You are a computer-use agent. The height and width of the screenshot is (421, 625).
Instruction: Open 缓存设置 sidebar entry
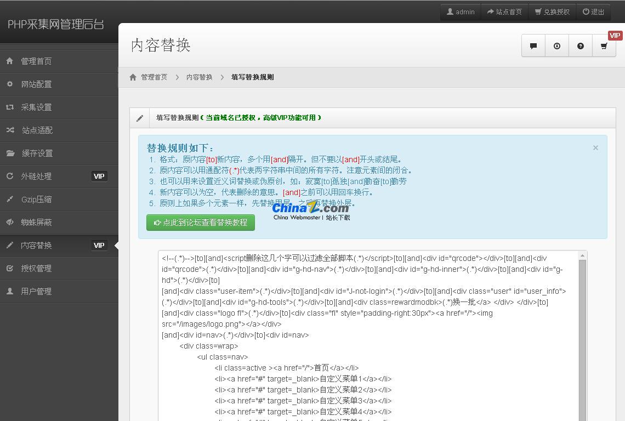click(x=59, y=153)
